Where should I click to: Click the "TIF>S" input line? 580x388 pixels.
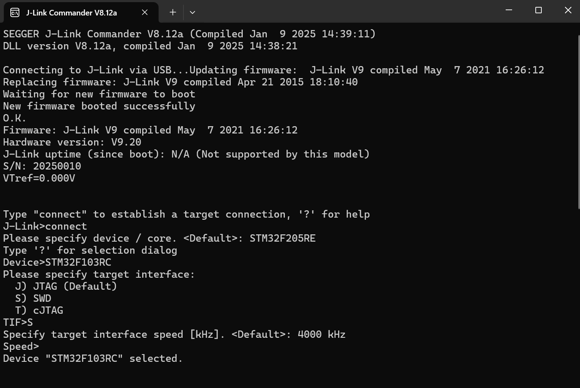pos(18,322)
